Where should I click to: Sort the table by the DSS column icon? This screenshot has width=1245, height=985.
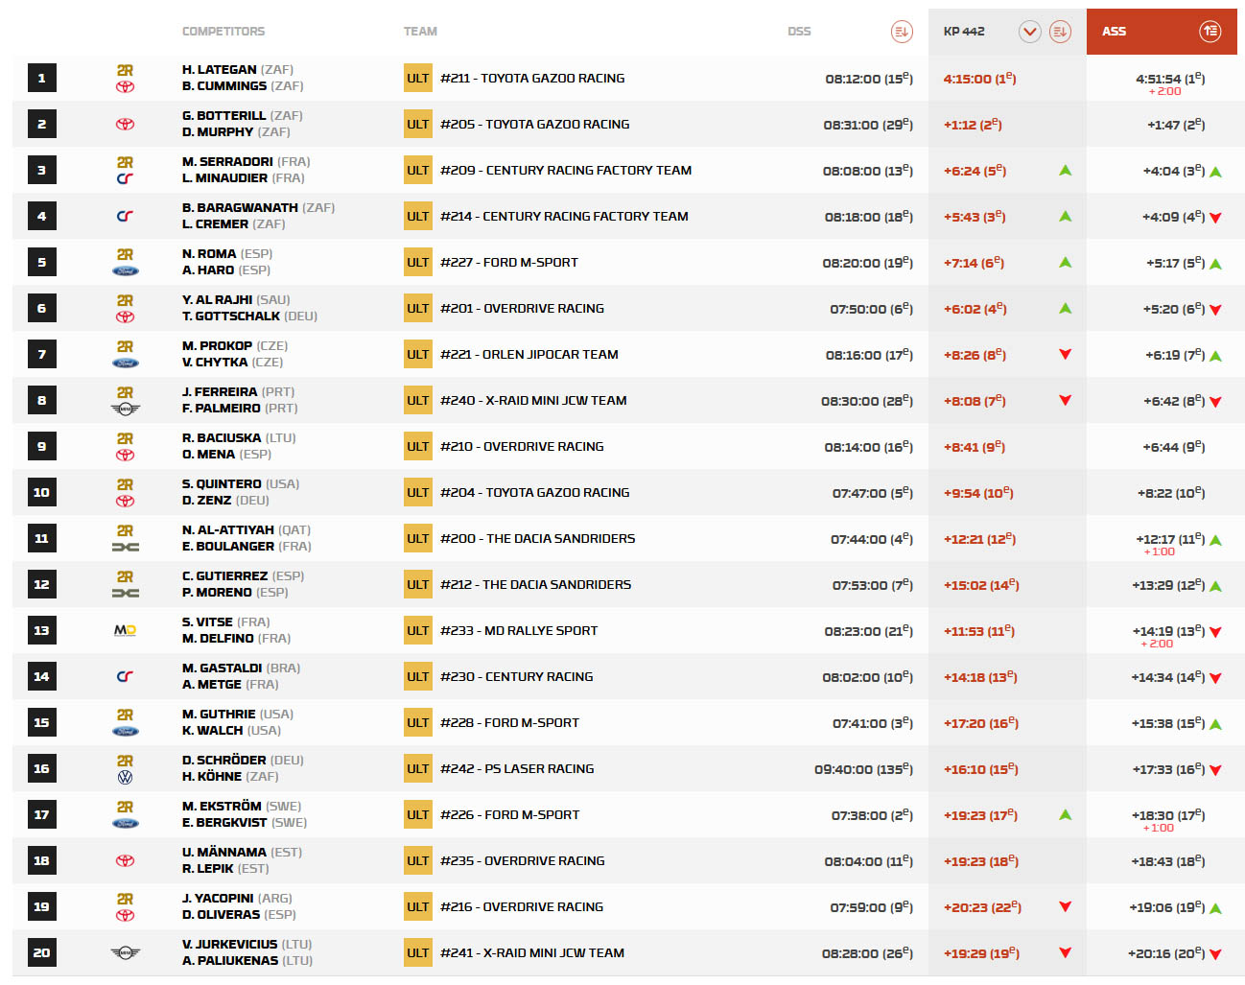pyautogui.click(x=901, y=32)
